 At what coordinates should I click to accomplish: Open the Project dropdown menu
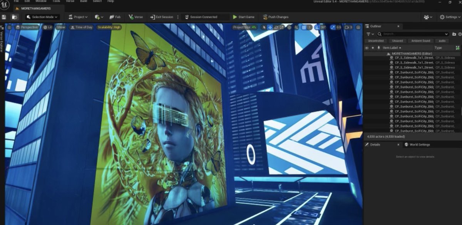[78, 17]
